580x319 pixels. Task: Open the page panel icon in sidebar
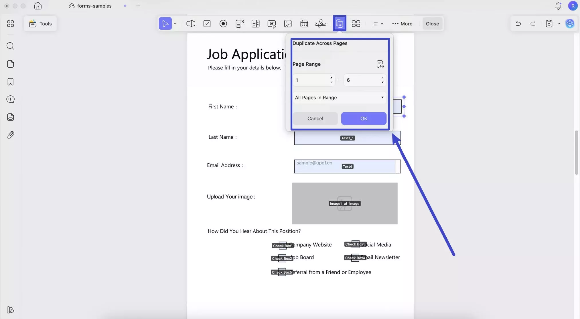pyautogui.click(x=10, y=64)
